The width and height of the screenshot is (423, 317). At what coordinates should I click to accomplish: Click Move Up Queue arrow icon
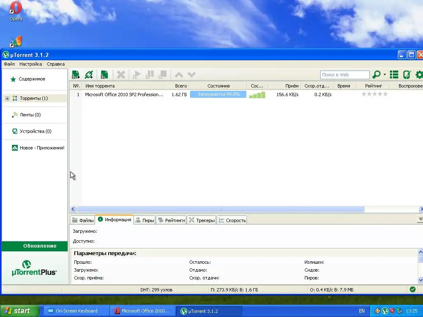(178, 75)
